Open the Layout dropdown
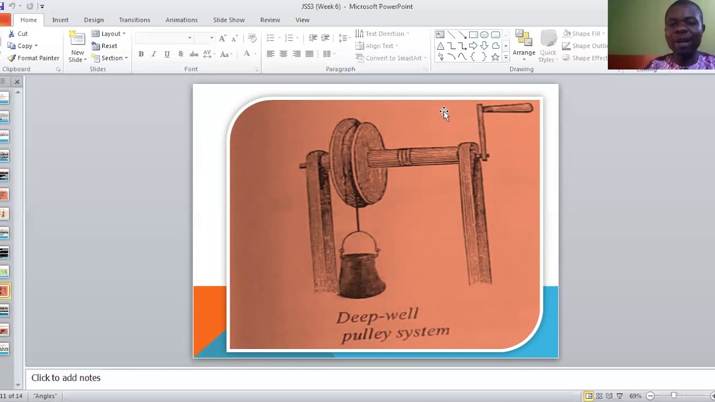This screenshot has height=402, width=715. coord(108,33)
